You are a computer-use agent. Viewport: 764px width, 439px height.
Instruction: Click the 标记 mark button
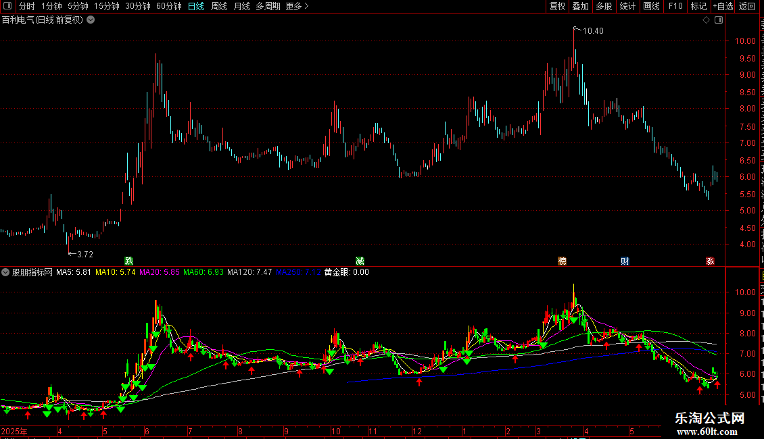(x=698, y=6)
